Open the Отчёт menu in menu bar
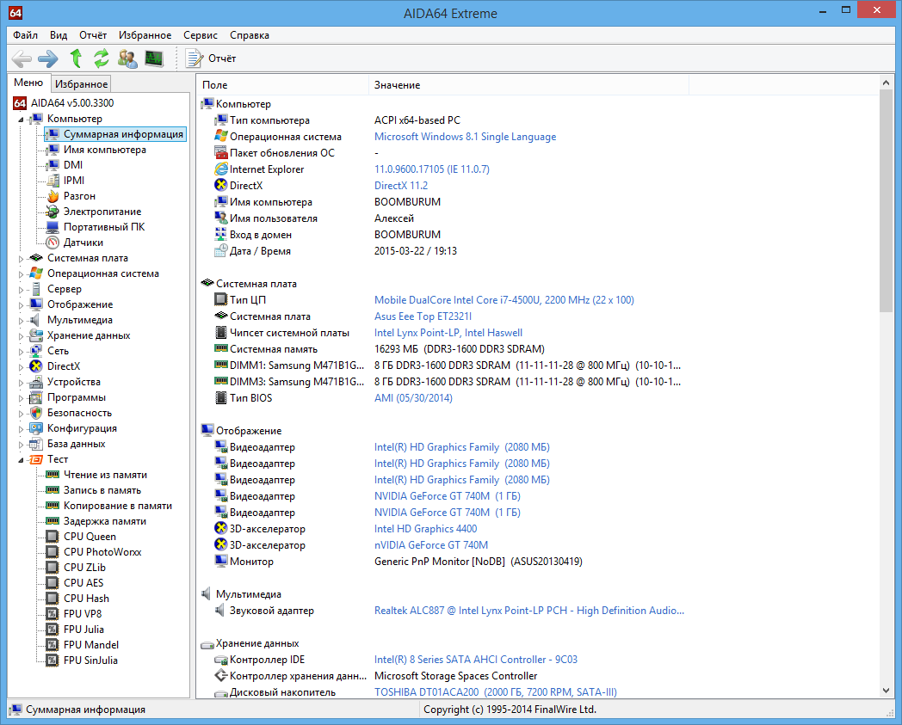 (x=93, y=35)
